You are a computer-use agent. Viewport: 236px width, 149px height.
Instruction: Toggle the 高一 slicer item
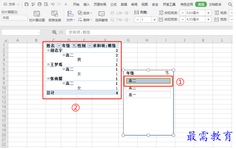pos(148,95)
